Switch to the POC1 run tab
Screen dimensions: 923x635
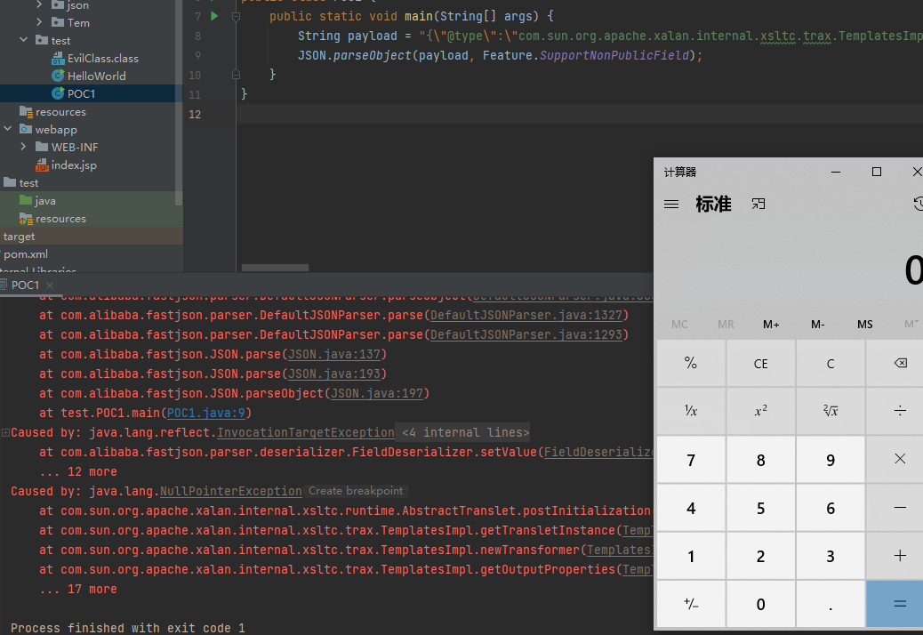(25, 285)
